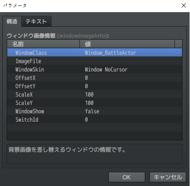This screenshot has width=190, height=186.
Task: Select the WindowShow parameter row
Action: pyautogui.click(x=95, y=111)
